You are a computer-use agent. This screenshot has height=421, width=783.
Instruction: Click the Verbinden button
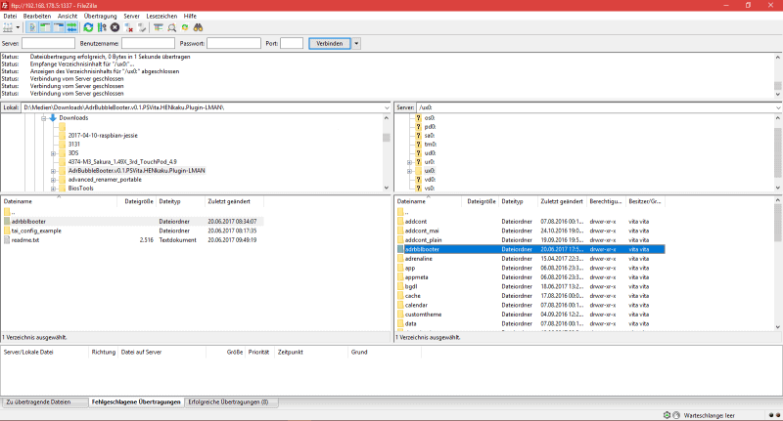[x=330, y=43]
